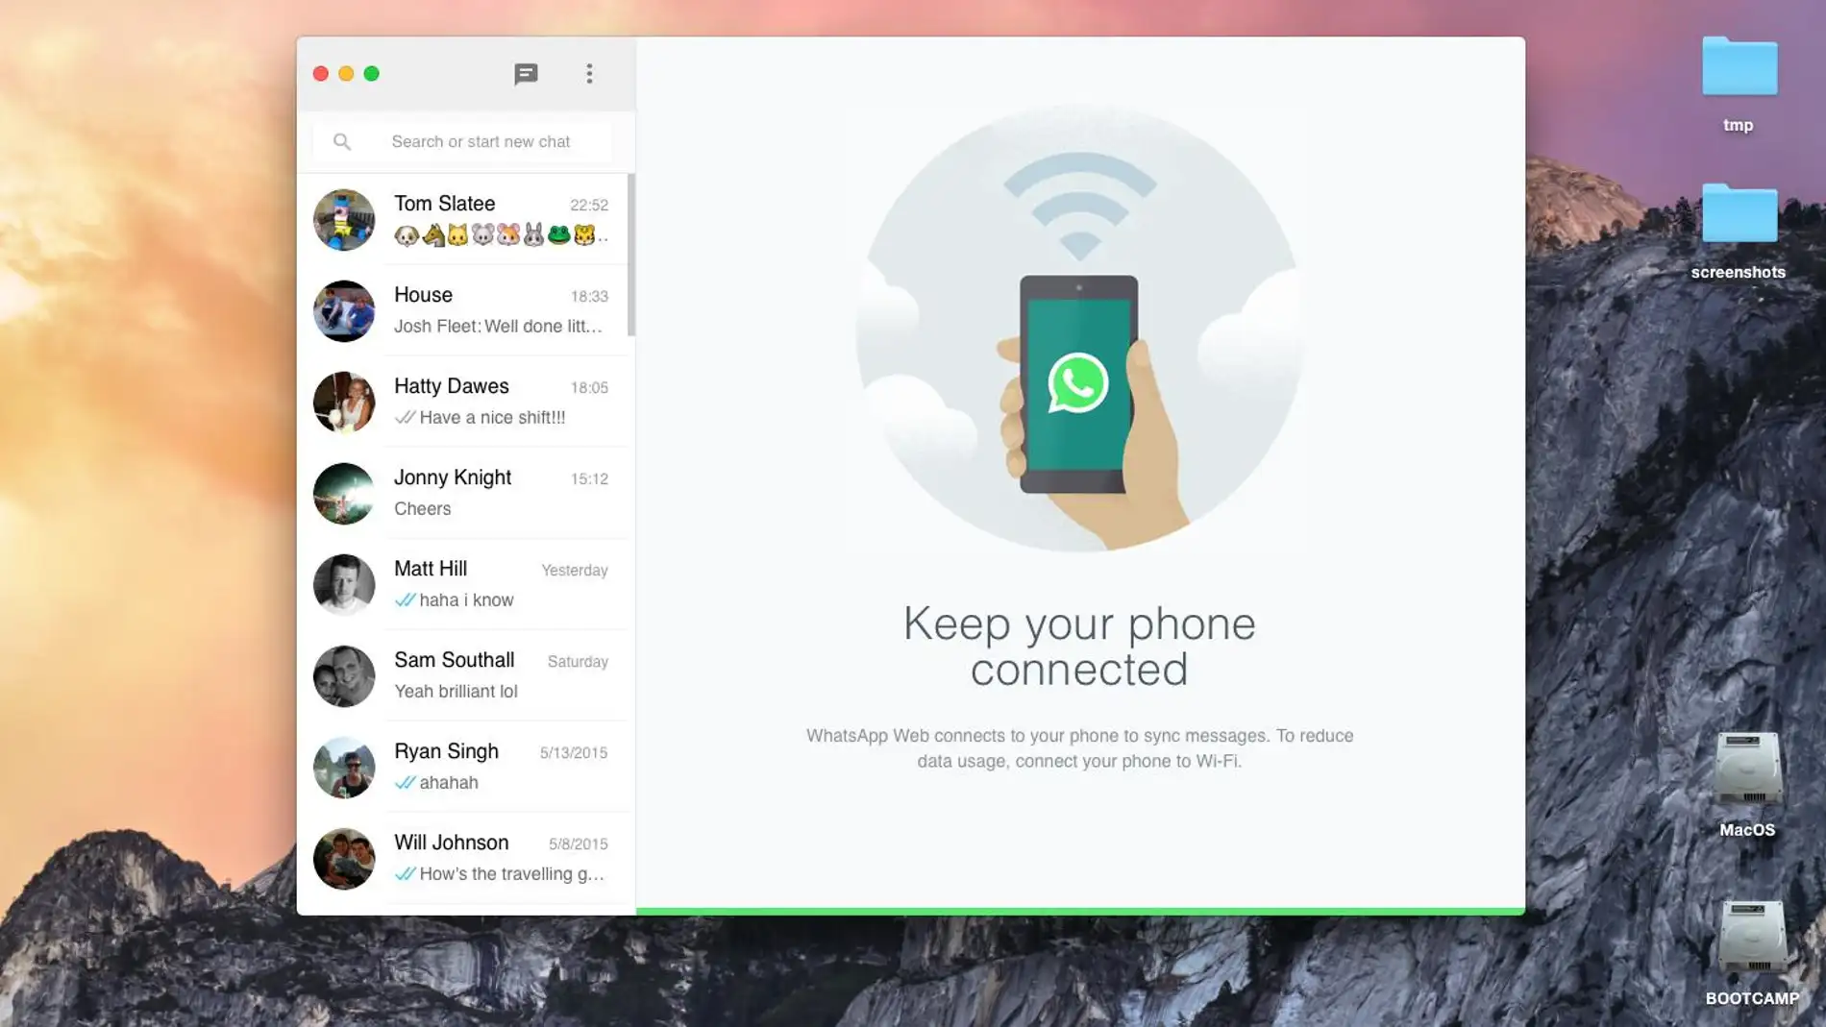Click the blue read ticks on Matt Hill's message
1826x1027 pixels.
coord(405,599)
